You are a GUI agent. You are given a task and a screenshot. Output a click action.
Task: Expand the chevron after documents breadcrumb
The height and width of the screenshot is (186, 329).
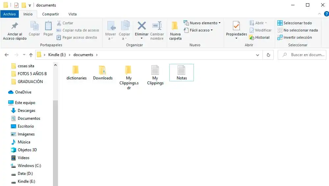click(x=97, y=55)
